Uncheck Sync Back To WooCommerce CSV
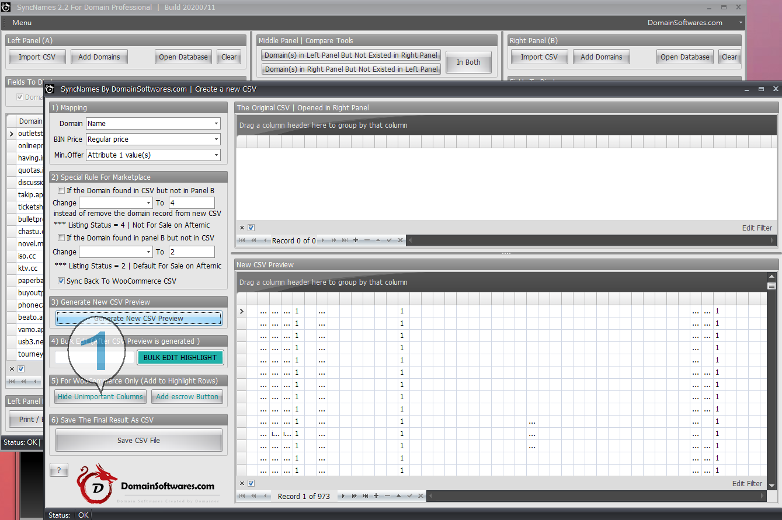Image resolution: width=782 pixels, height=520 pixels. point(61,281)
